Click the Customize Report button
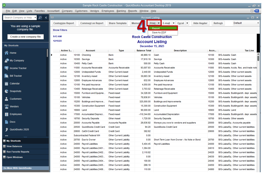Screen dimensions: 264x177 click(64, 23)
